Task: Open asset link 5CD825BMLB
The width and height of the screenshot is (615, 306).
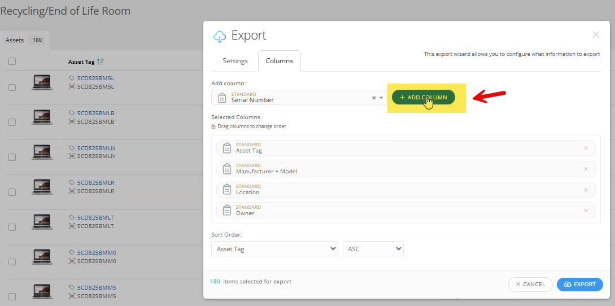Action: pyautogui.click(x=95, y=113)
